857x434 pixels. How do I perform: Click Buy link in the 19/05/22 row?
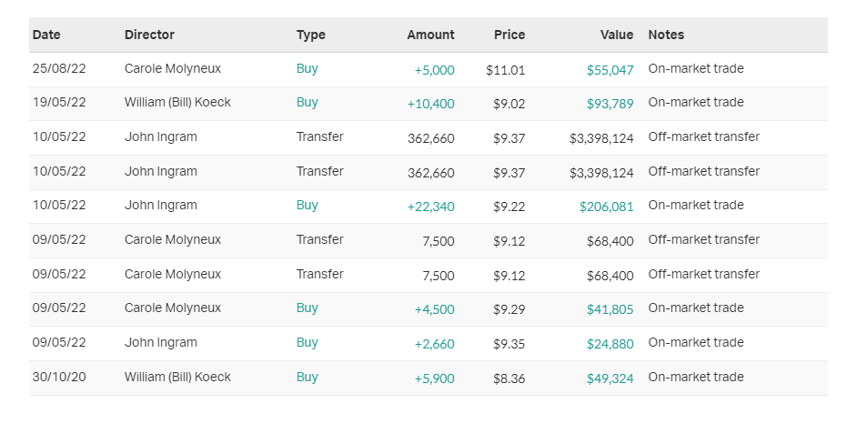pyautogui.click(x=308, y=102)
